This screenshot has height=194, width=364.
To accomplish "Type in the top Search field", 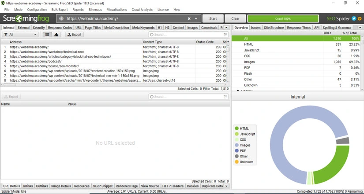I will click(x=188, y=34).
